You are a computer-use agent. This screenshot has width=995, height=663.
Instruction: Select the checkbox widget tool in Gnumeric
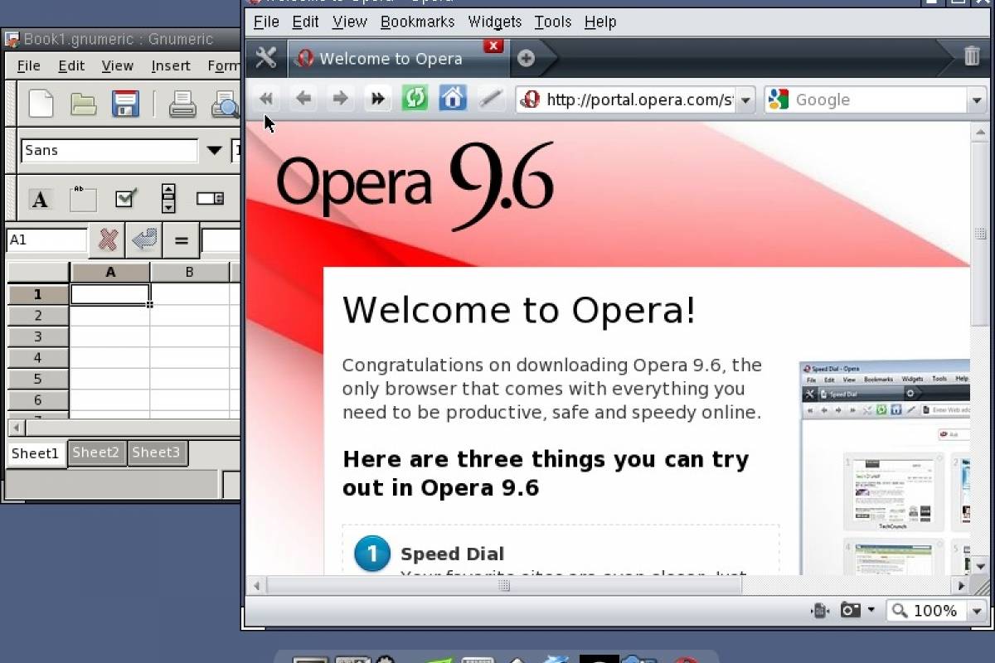126,199
